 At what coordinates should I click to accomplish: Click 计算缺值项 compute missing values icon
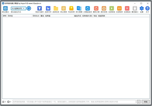tap(88, 9)
